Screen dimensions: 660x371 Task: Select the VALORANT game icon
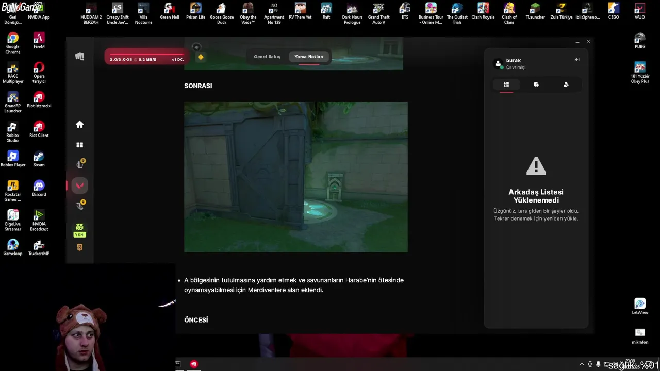79,185
